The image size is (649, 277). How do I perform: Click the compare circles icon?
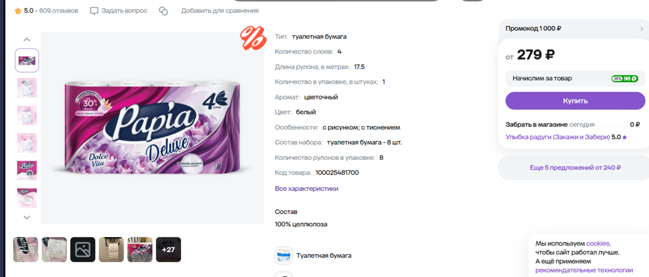point(164,11)
